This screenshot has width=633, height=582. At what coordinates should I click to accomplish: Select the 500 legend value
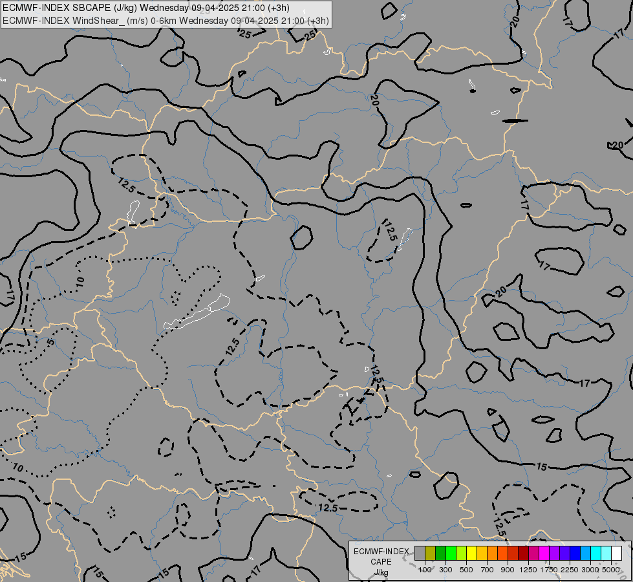[466, 570]
